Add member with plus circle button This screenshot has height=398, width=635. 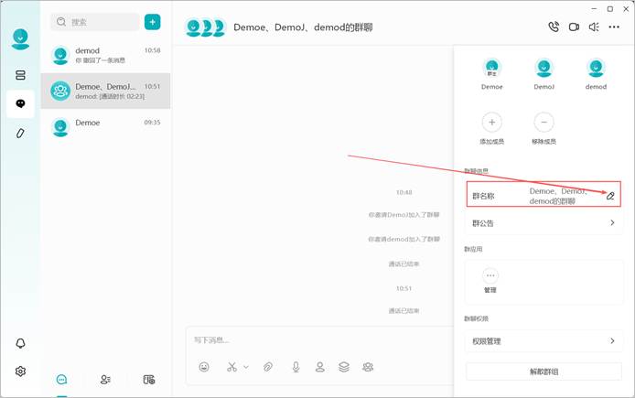[x=491, y=122]
